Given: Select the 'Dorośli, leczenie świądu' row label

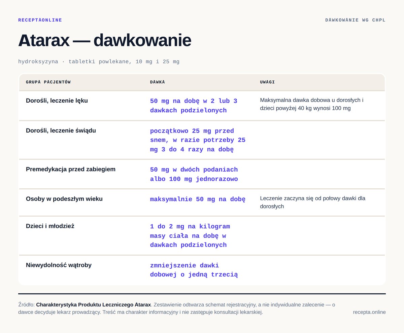Looking at the screenshot, I should pyautogui.click(x=61, y=131).
